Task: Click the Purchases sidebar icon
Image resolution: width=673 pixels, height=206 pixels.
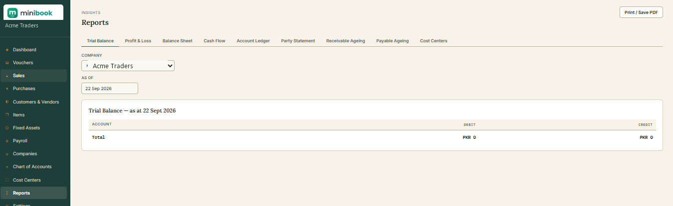Action: click(7, 89)
